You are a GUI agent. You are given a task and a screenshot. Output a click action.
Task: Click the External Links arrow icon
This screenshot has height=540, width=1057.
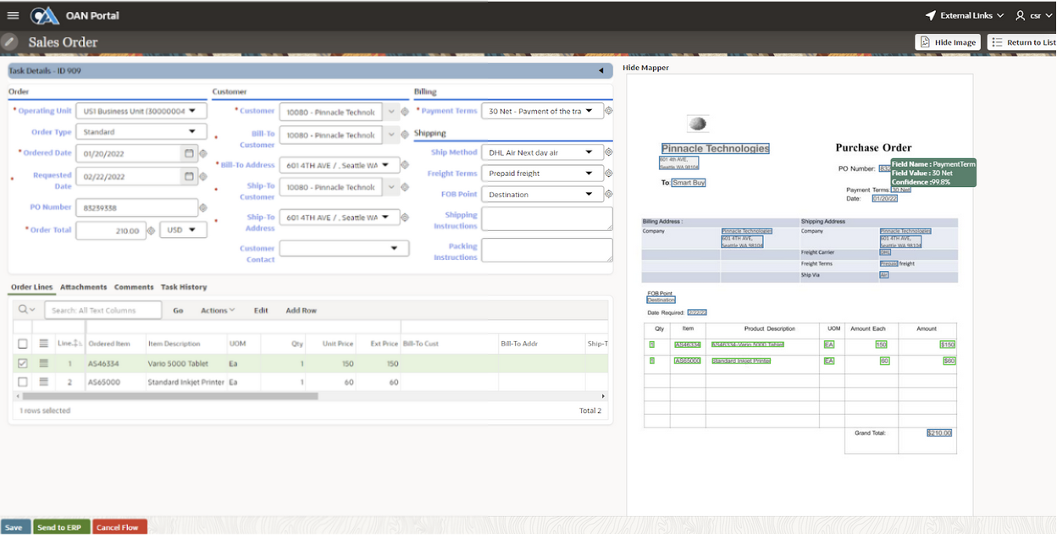pos(931,15)
